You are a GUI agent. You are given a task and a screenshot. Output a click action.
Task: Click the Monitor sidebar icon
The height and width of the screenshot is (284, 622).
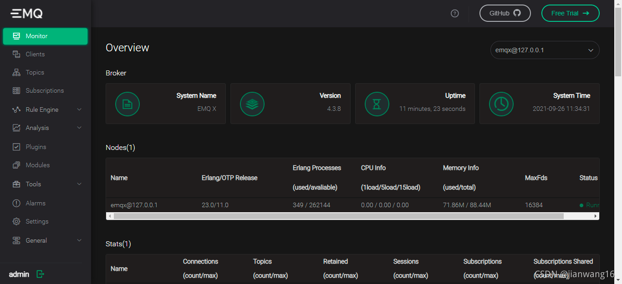click(16, 36)
